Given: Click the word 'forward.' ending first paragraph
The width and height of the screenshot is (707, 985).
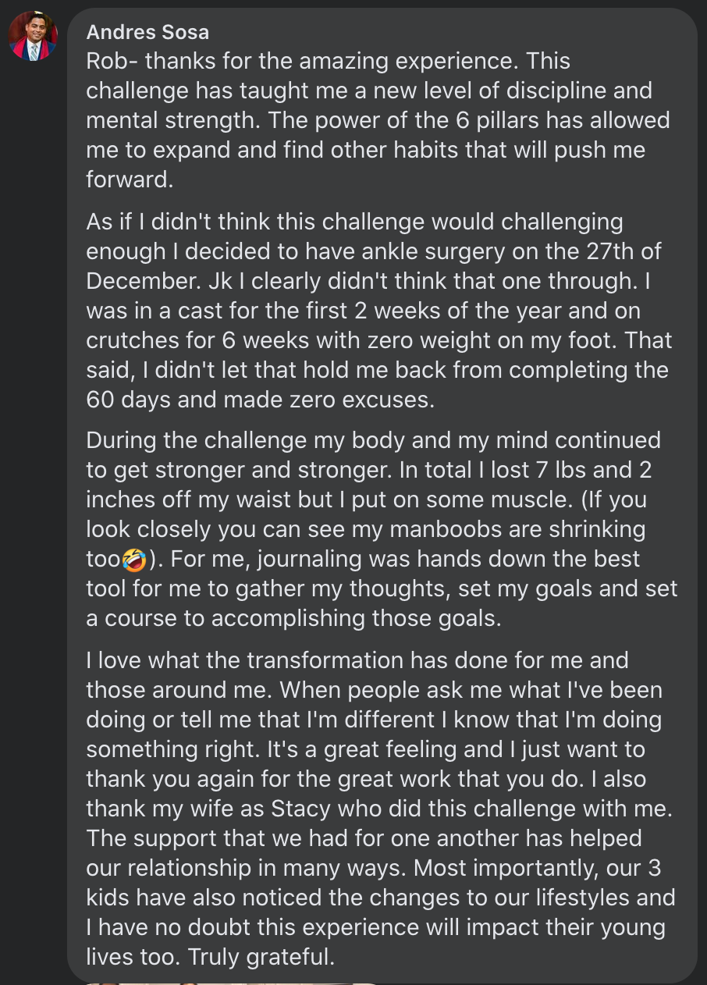Looking at the screenshot, I should (130, 180).
